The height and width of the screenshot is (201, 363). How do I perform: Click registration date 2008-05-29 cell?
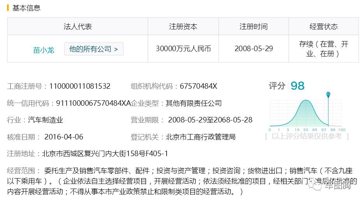click(x=254, y=49)
